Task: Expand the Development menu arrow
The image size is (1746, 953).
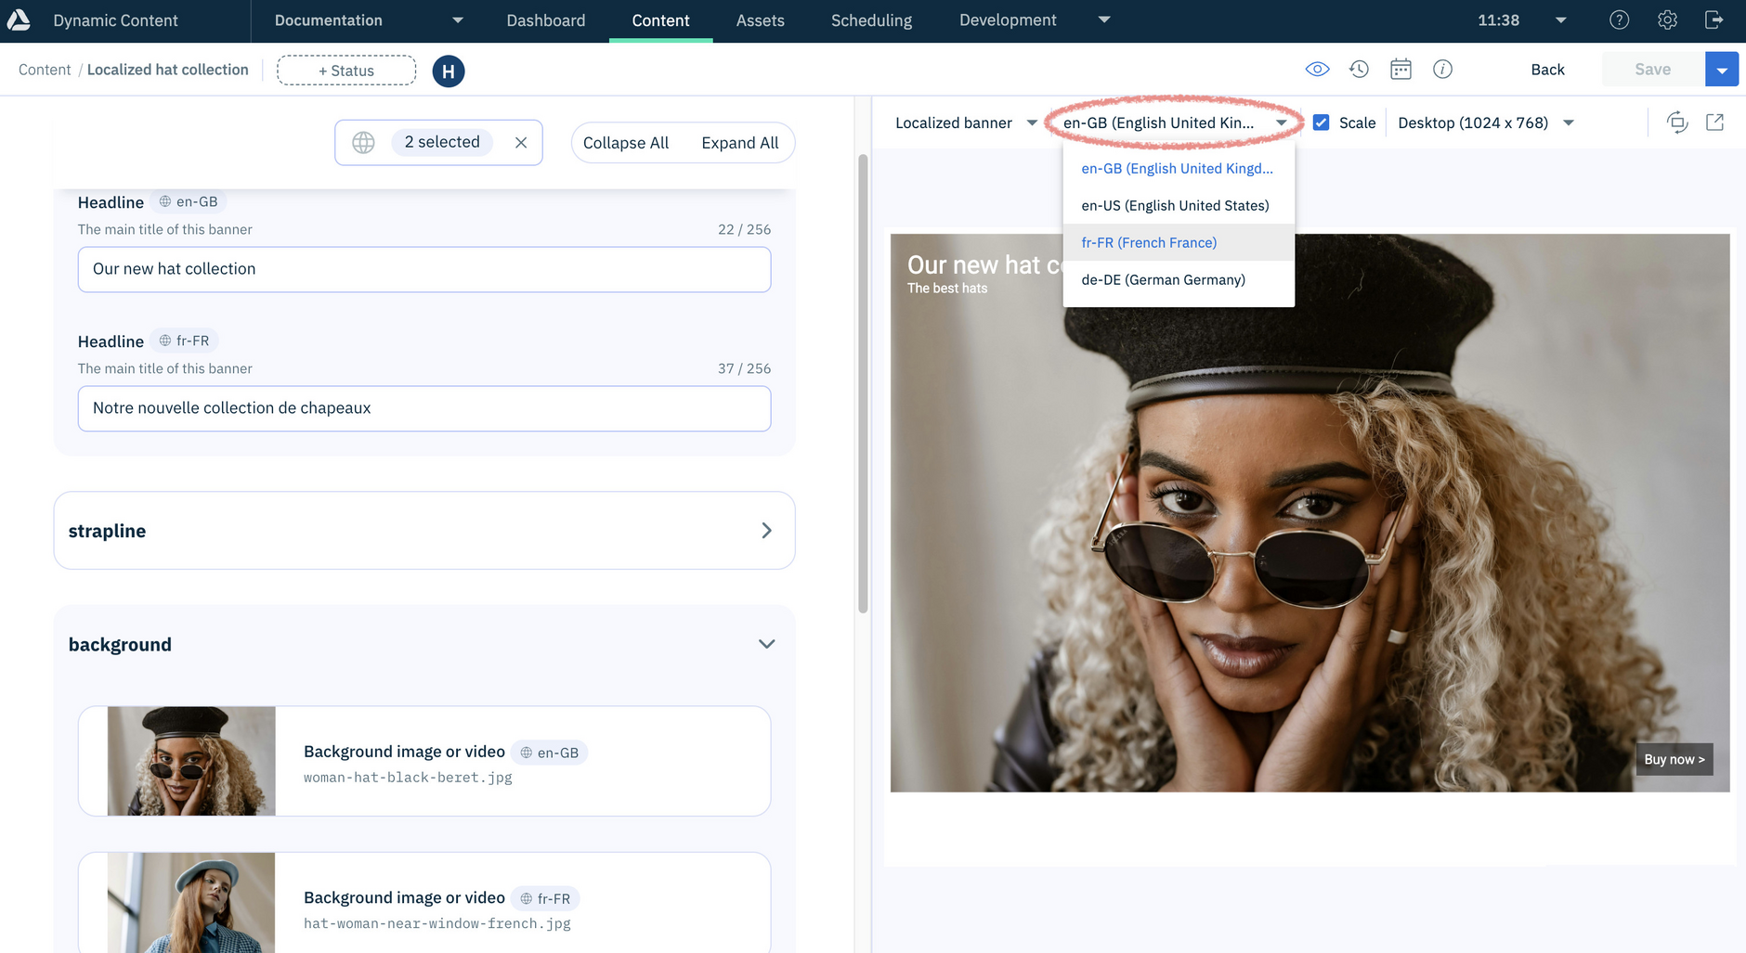Action: (1104, 19)
